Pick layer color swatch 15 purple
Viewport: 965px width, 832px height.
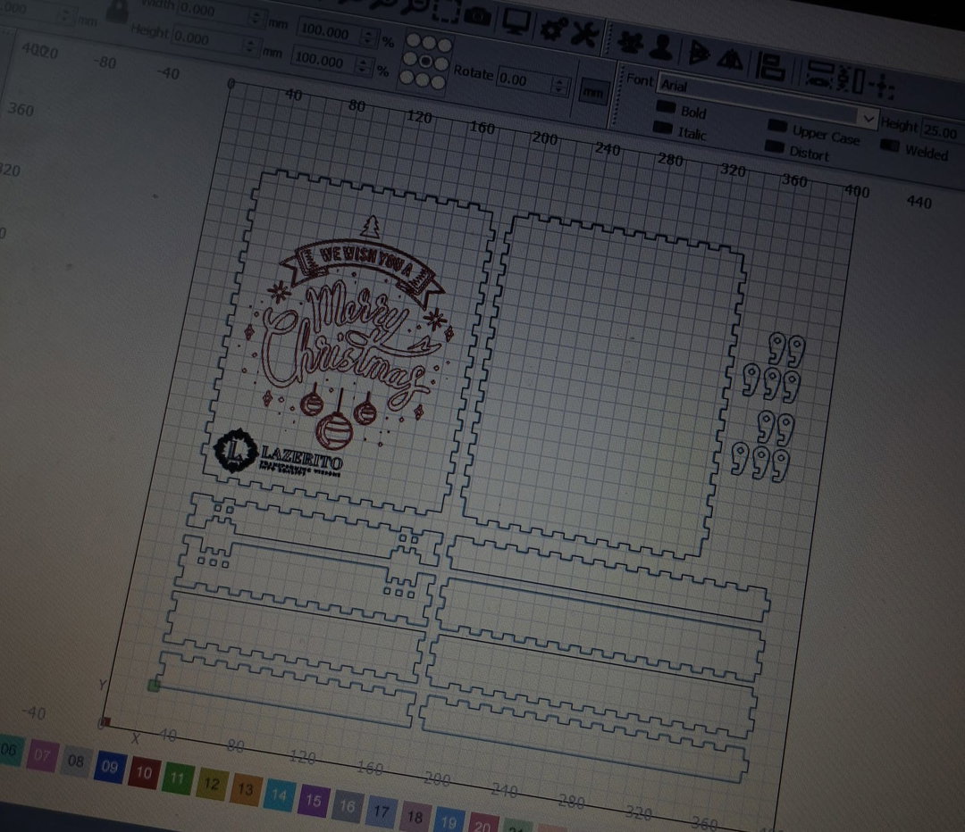click(x=314, y=801)
